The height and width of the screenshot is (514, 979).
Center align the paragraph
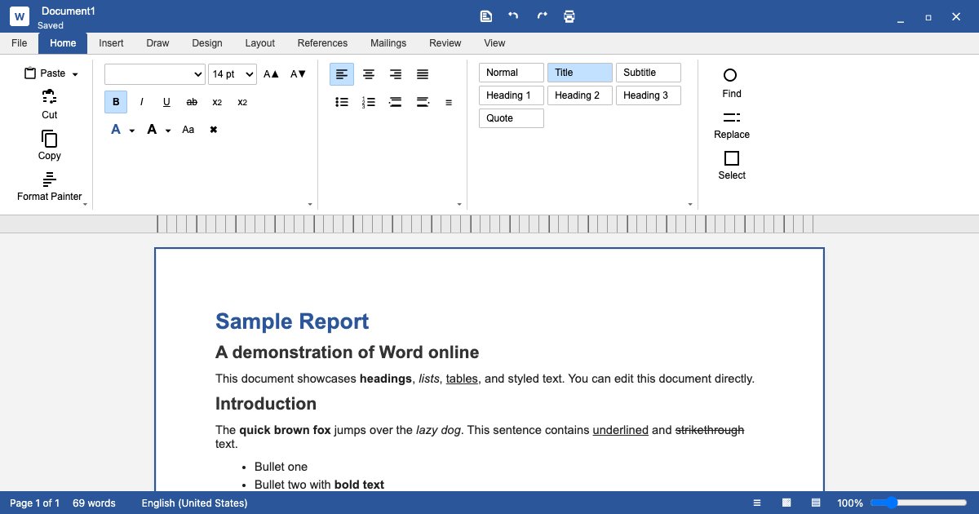[369, 74]
